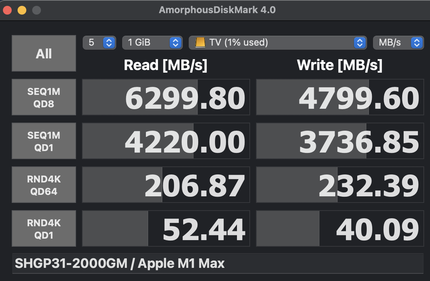Click the SHGP31-2000GM comment text field
The image size is (430, 281).
[x=218, y=263]
